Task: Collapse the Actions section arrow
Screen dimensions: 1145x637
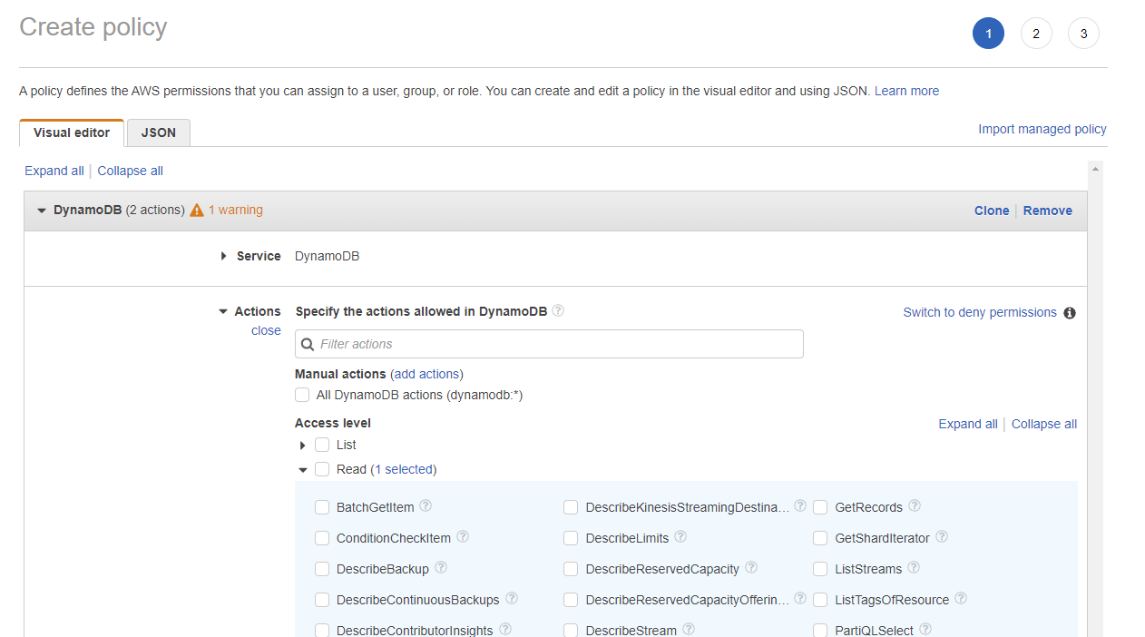Action: click(223, 311)
